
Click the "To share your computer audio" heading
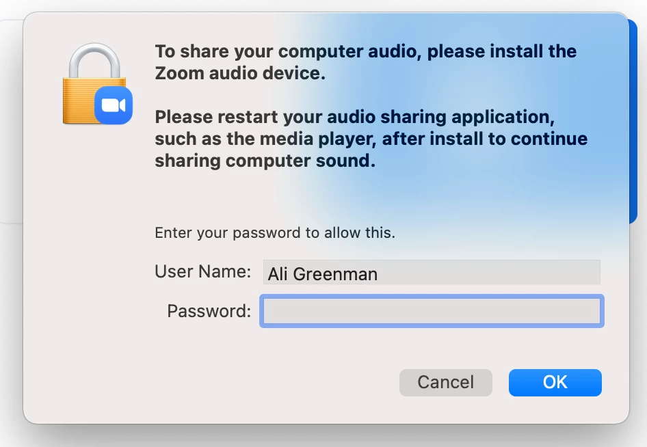click(x=366, y=62)
